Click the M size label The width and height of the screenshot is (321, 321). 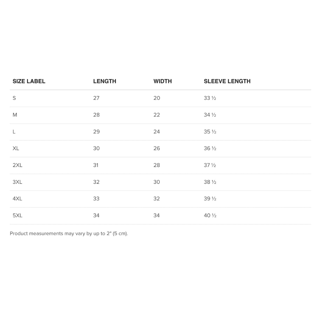15,115
